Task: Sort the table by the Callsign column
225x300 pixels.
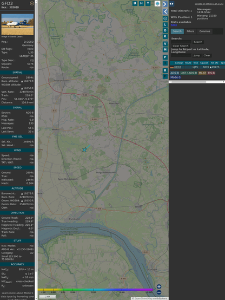Action: click(x=179, y=63)
